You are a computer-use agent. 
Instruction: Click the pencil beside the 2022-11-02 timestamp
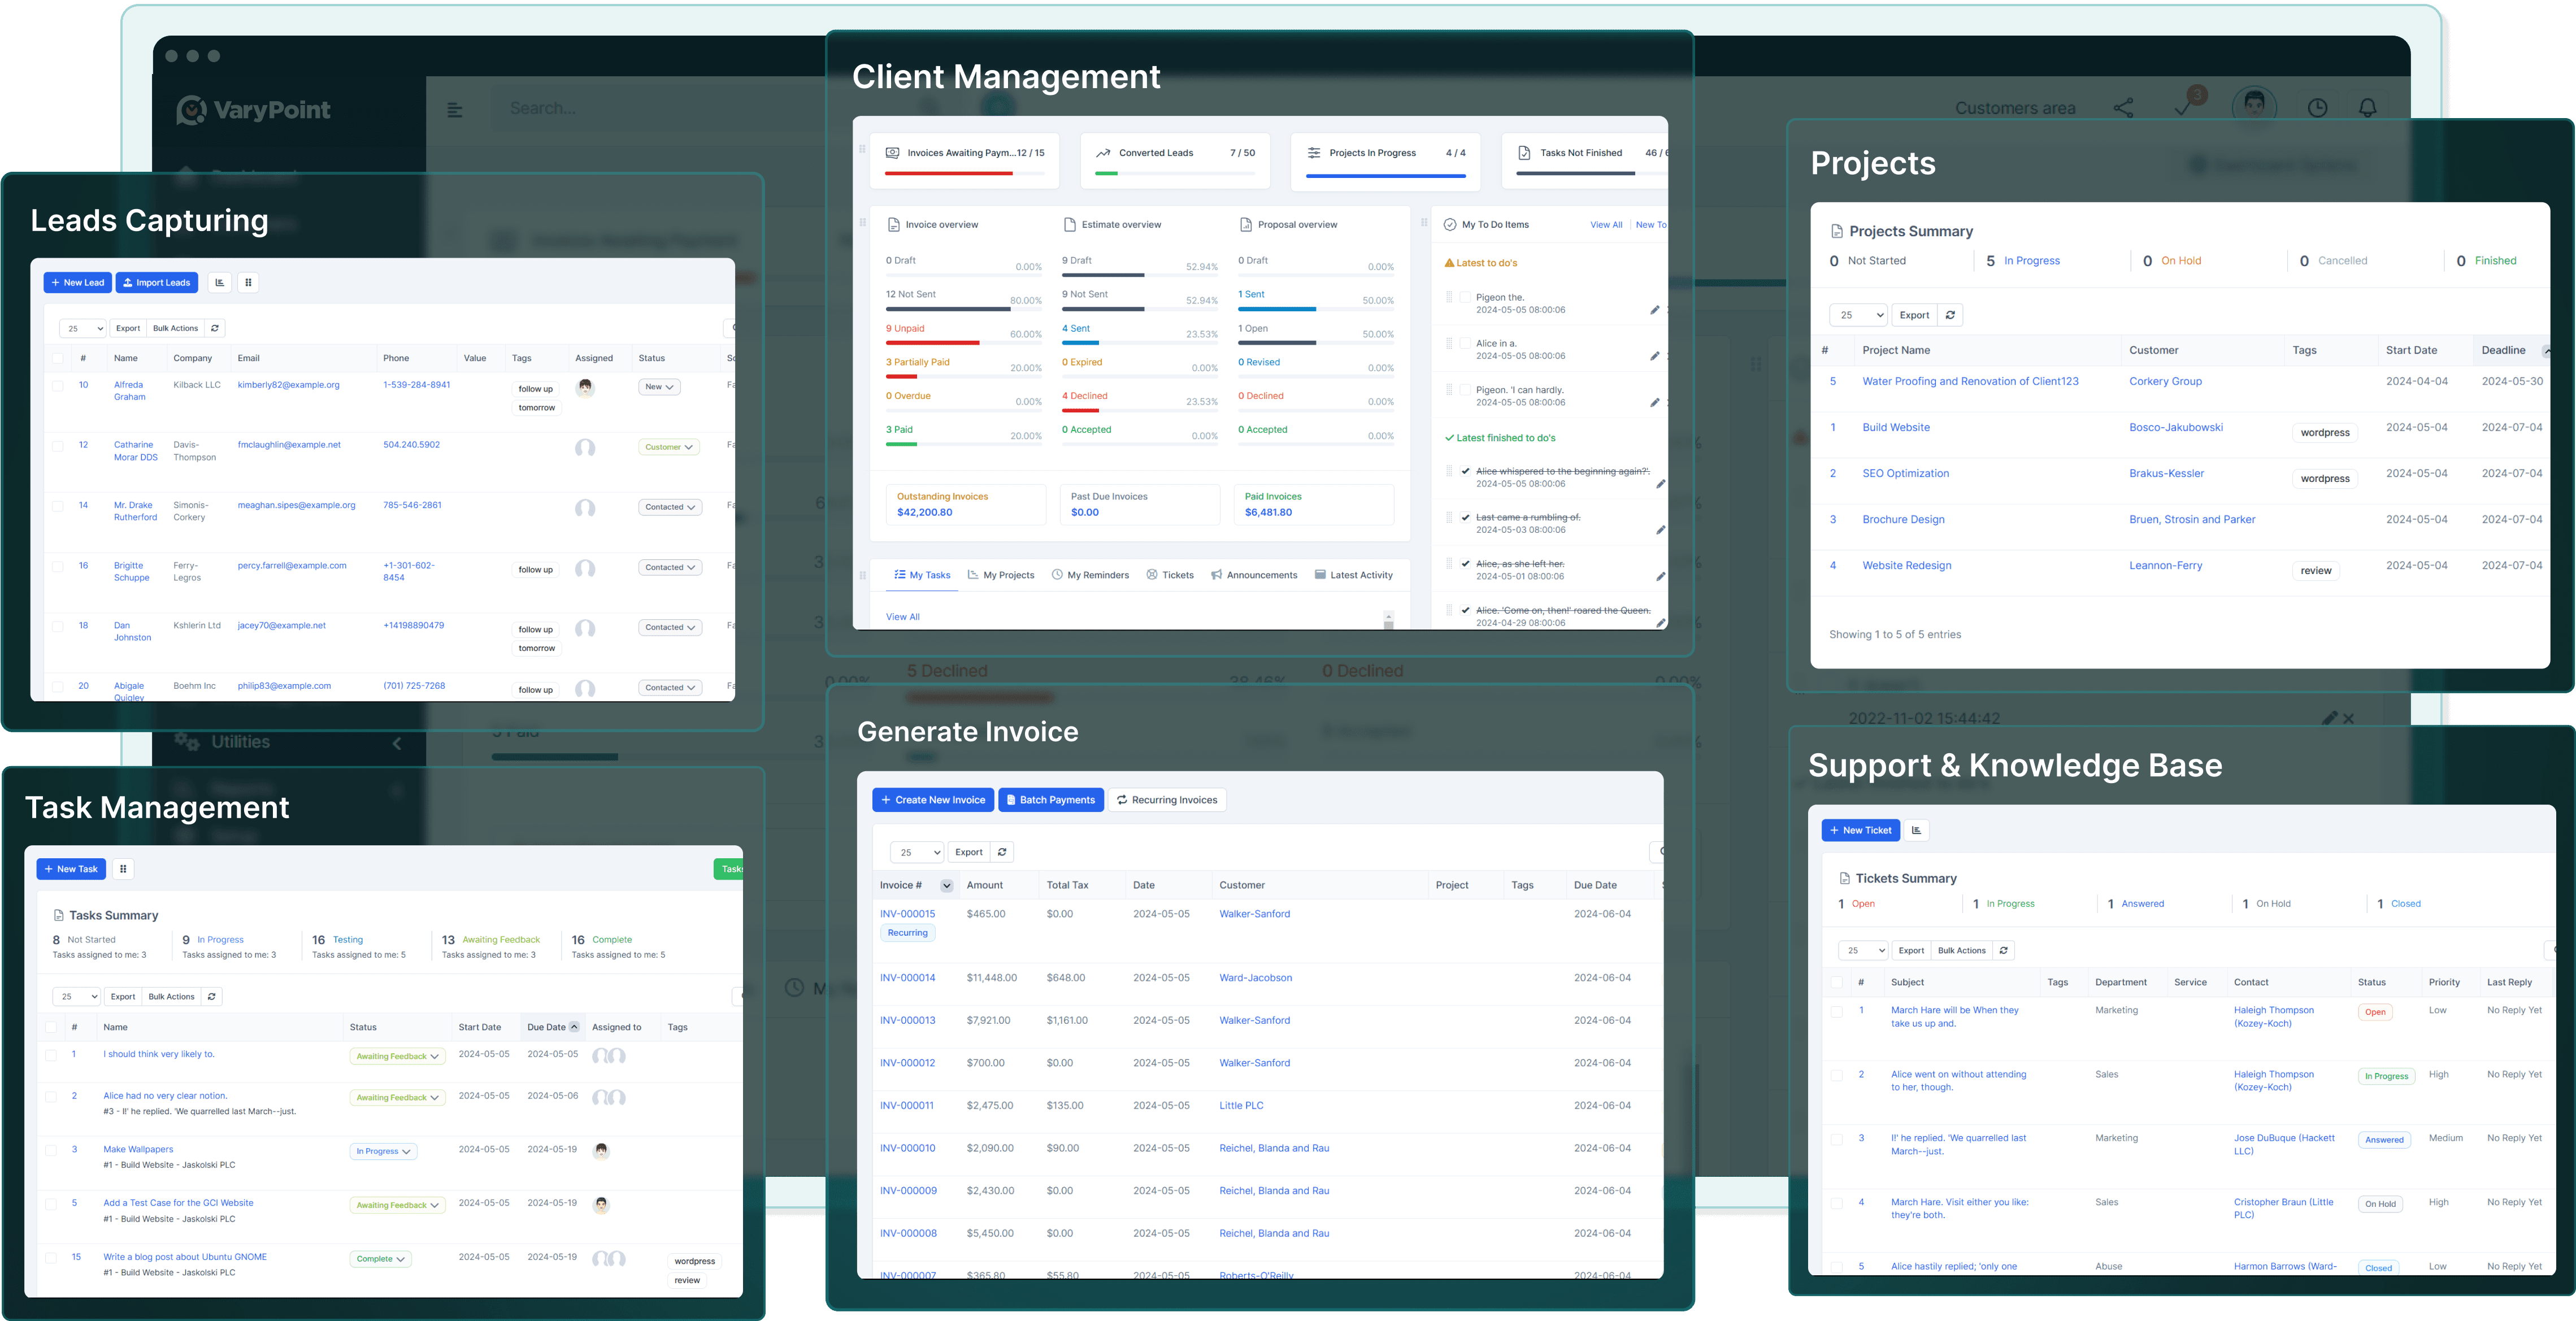tap(2329, 718)
